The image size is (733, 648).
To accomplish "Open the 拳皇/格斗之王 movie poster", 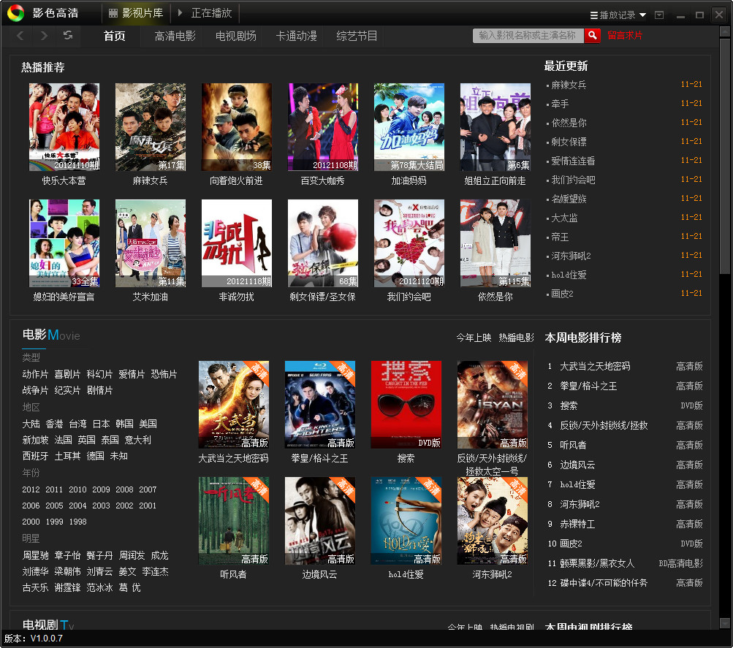I will click(320, 405).
